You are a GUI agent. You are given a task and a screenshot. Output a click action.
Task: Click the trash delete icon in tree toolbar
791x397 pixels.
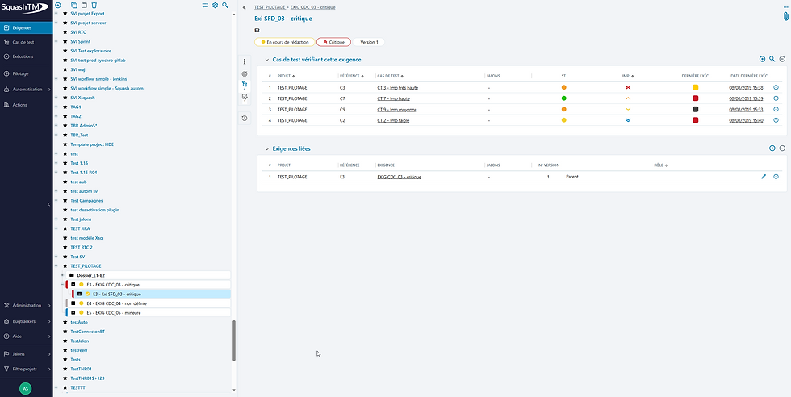pyautogui.click(x=94, y=5)
